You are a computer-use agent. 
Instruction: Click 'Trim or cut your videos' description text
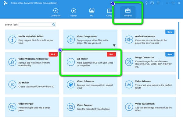(x=153, y=87)
